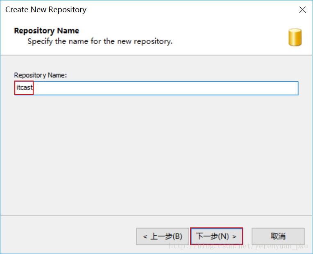Click the 'Specify the name for the new repository.' text
313x254 pixels.
point(100,41)
